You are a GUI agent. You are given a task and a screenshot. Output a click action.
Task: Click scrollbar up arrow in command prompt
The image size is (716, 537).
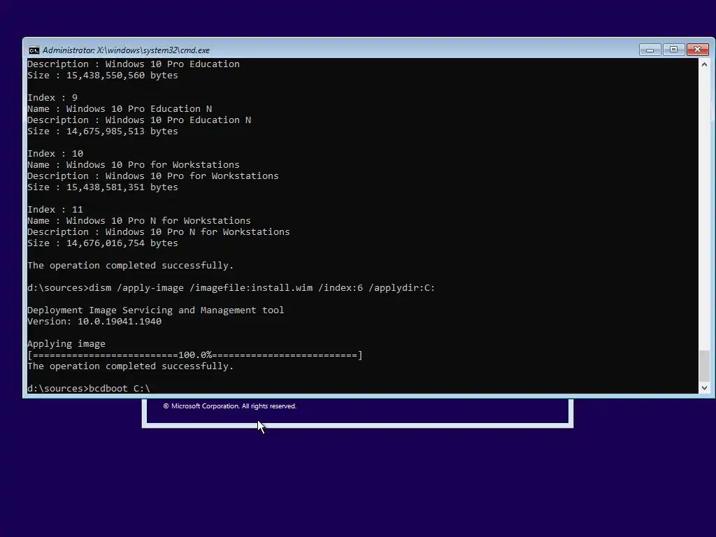pos(704,64)
